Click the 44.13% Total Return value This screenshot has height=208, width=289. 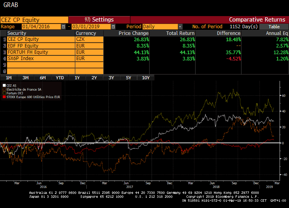(187, 52)
